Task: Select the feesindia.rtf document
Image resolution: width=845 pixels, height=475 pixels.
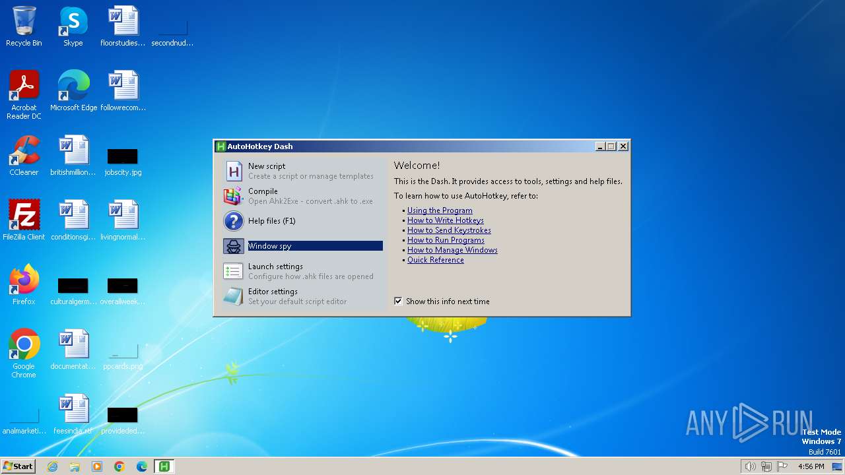Action: click(73, 414)
